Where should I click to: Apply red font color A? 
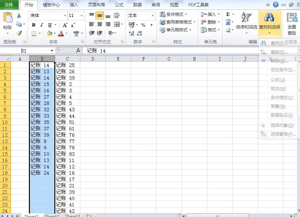point(61,33)
